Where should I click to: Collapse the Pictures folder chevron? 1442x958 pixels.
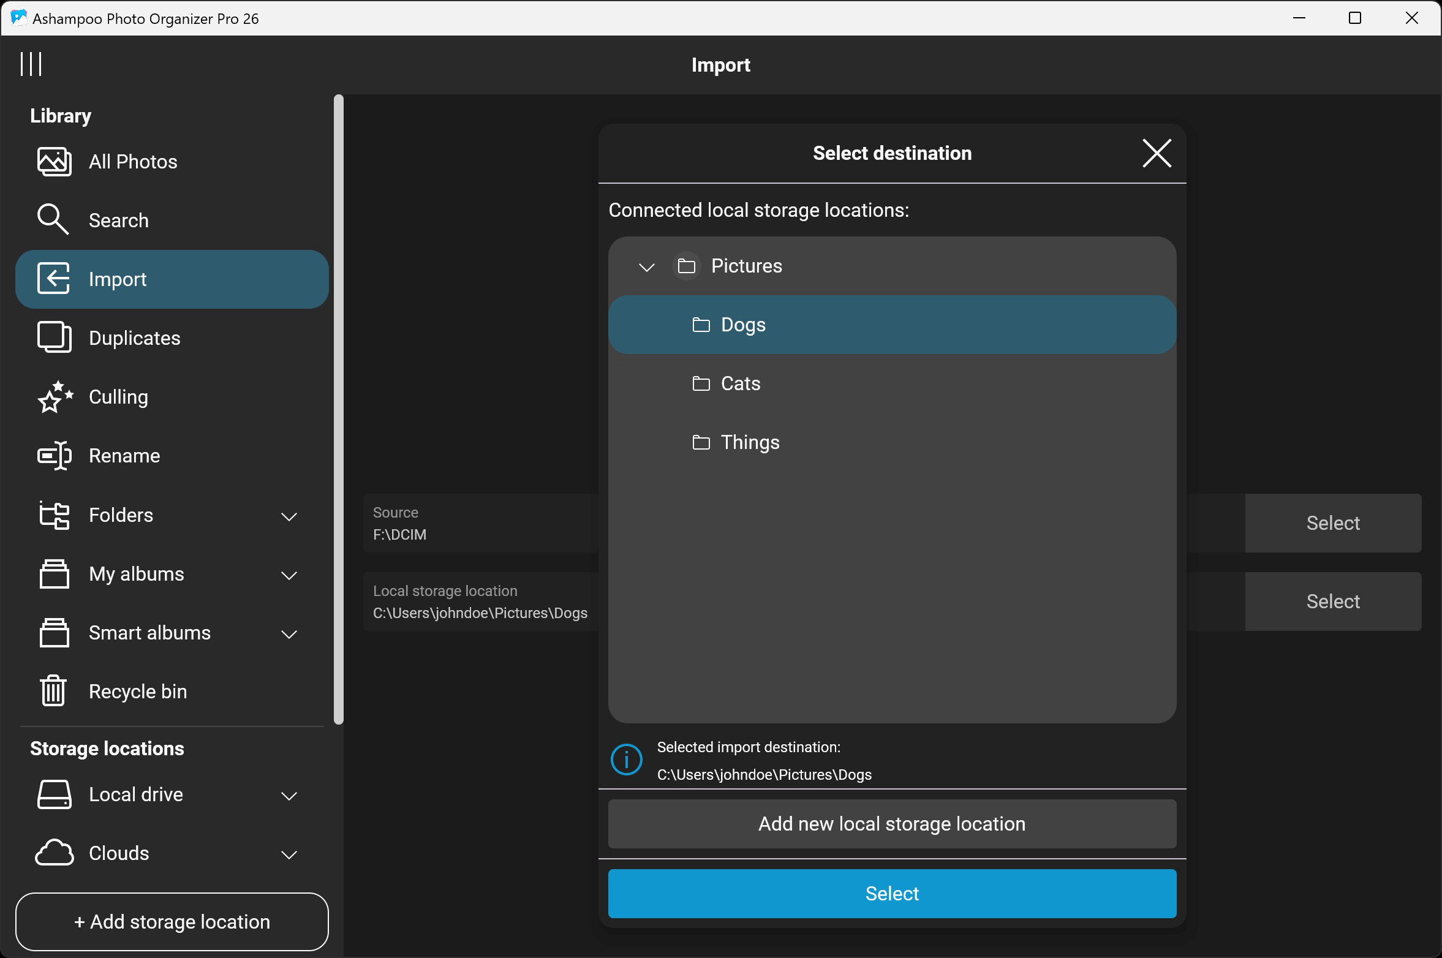(646, 266)
